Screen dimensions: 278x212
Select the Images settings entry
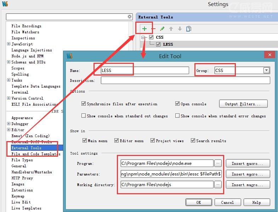pos(18,184)
